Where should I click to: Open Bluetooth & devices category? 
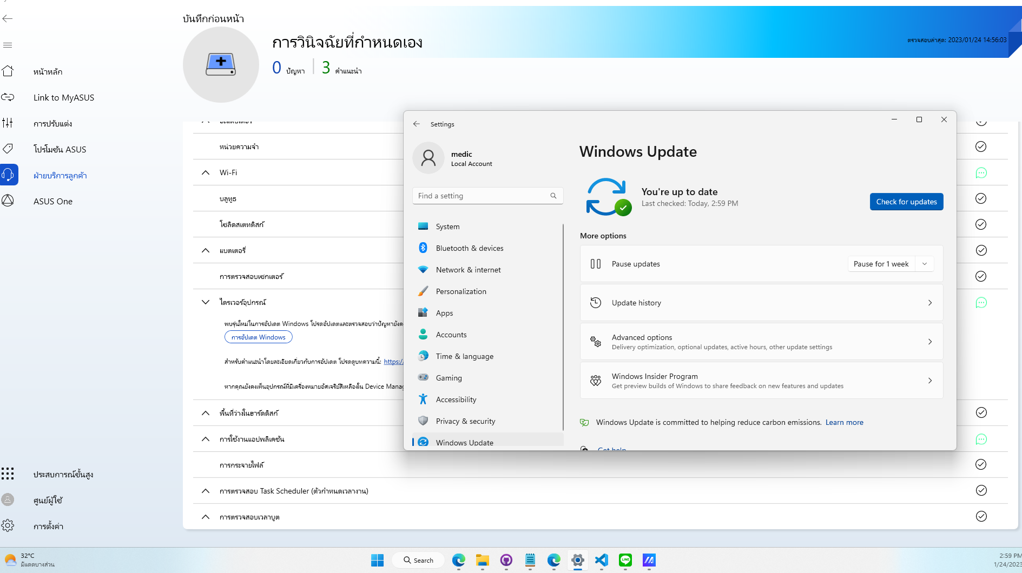[488, 248]
